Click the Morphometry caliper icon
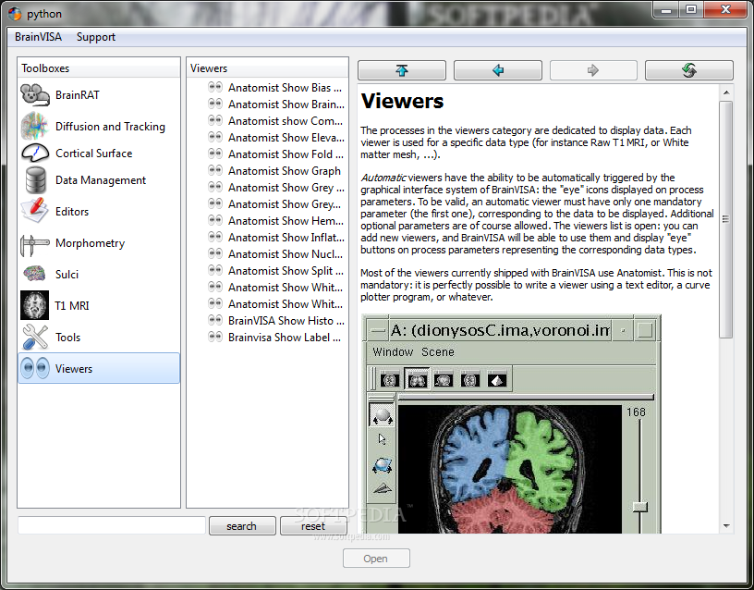 34,243
